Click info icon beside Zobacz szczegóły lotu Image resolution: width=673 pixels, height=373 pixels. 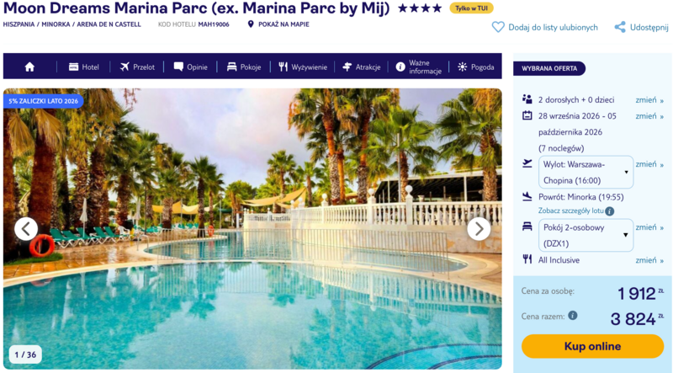[609, 211]
